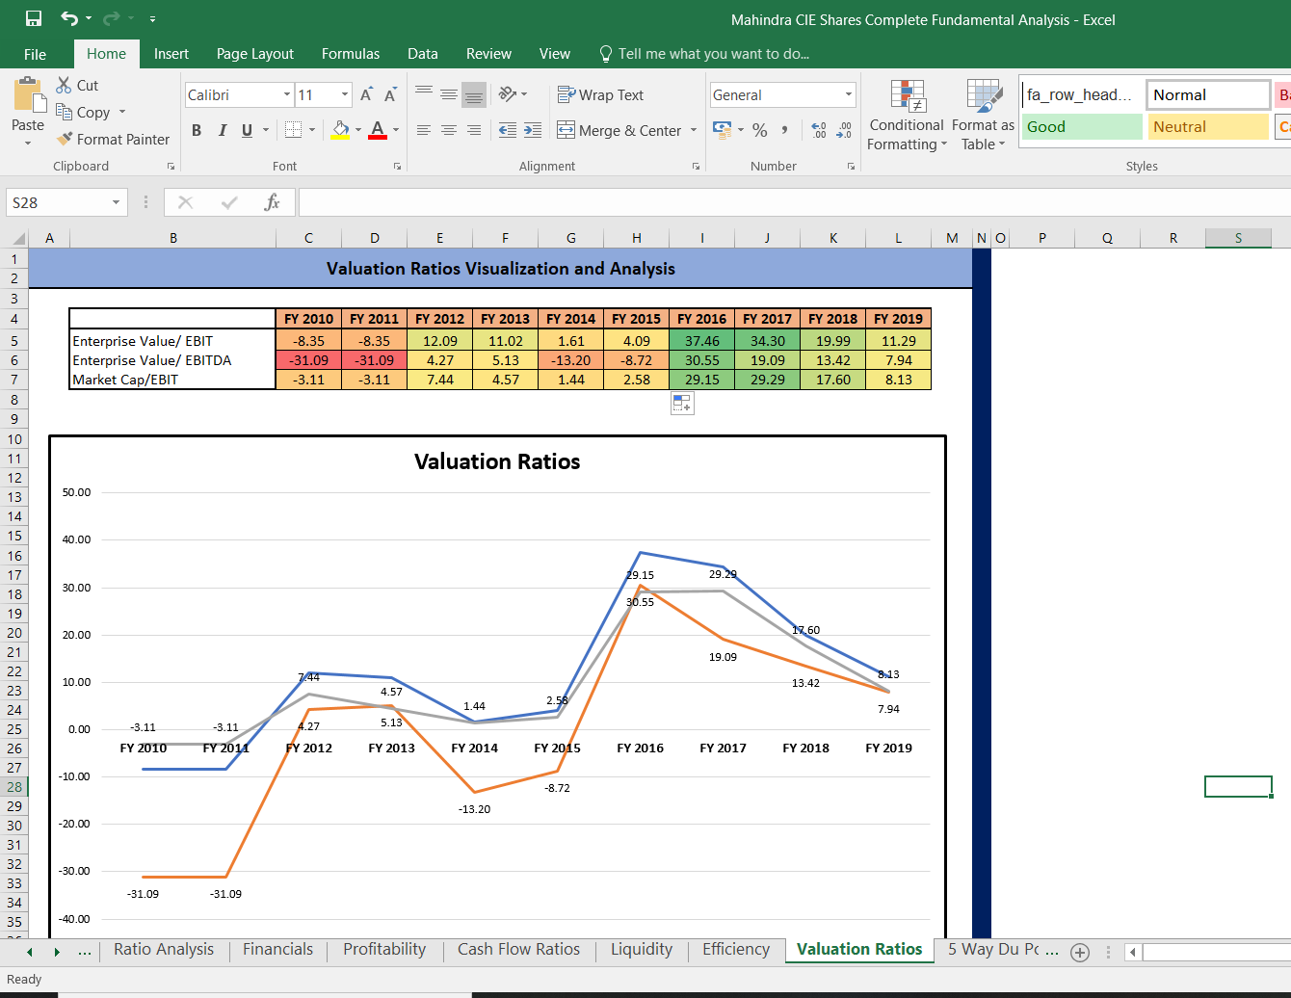Click the Save icon in quick access toolbar
Screen dimensions: 1291x998
click(34, 18)
